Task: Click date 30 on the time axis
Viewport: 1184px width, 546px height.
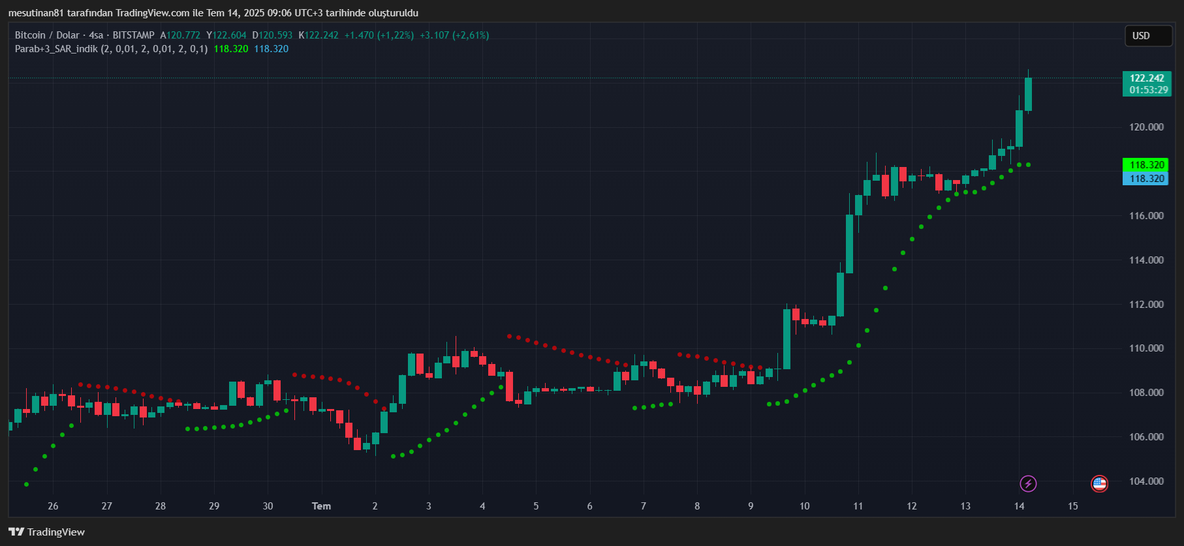Action: (x=268, y=506)
